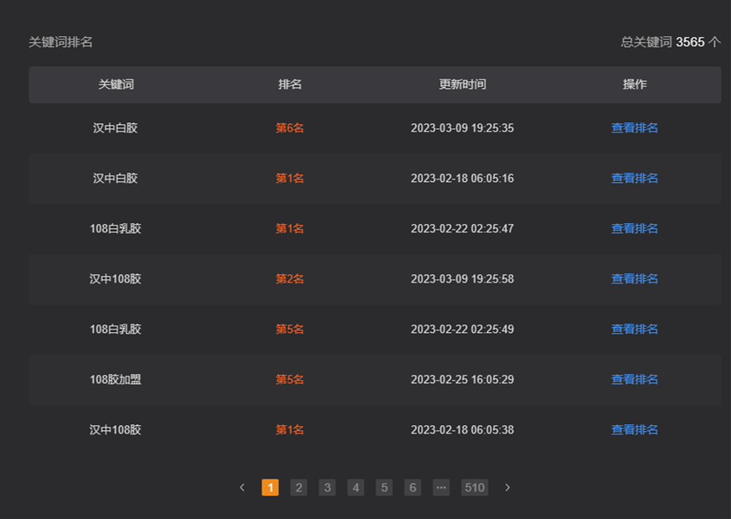View ranking for 108白乳胶 at 第1名
731x519 pixels.
coord(635,229)
